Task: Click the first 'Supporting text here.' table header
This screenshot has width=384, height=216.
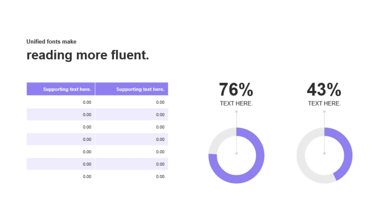Action: point(61,89)
